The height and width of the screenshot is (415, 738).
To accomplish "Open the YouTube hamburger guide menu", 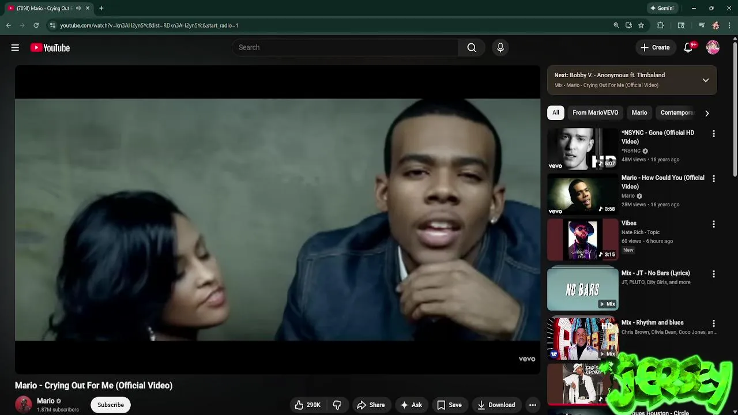I will point(15,48).
